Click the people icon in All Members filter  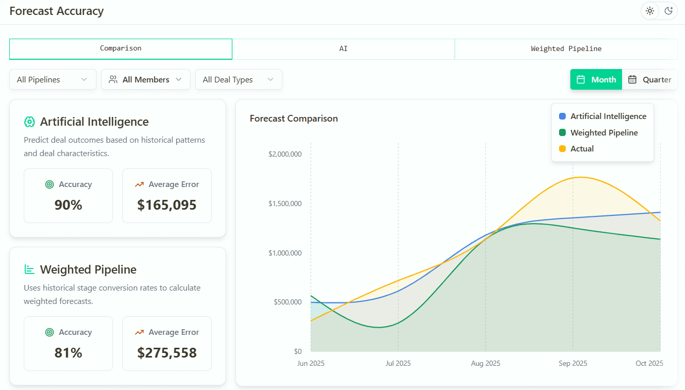coord(113,79)
